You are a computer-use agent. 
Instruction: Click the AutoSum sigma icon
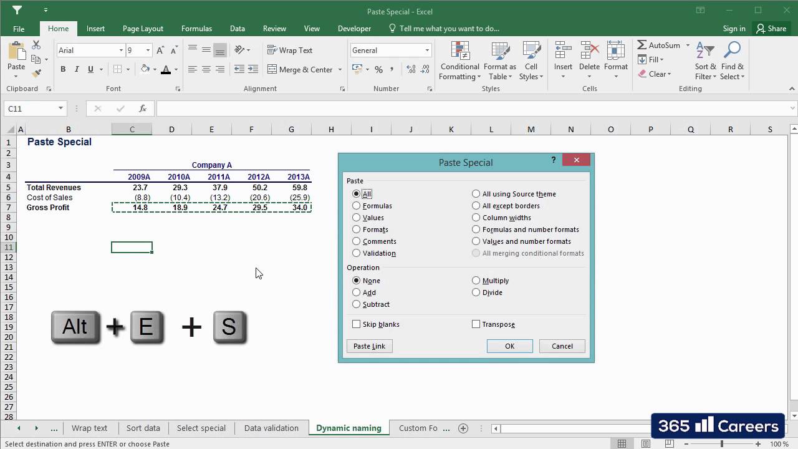642,46
